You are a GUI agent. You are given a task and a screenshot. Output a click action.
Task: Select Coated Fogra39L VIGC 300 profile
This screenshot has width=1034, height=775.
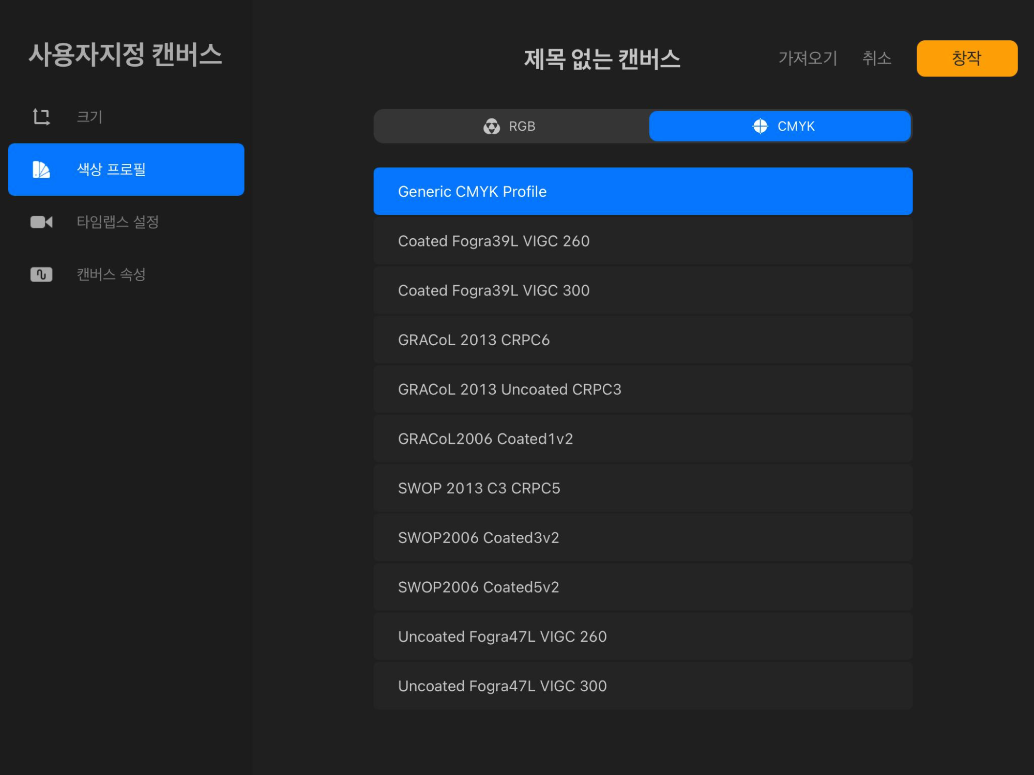click(643, 290)
